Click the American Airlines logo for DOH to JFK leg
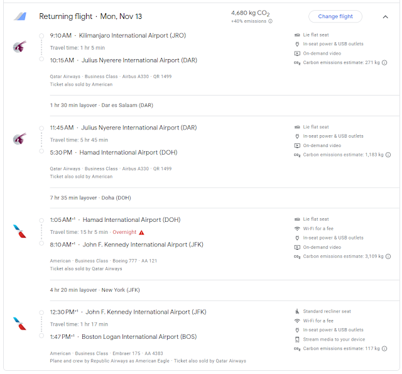The image size is (402, 374). pos(19,231)
